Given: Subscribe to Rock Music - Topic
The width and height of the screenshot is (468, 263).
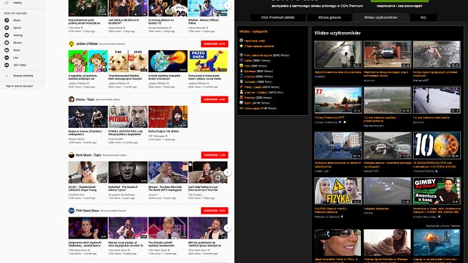Looking at the screenshot, I should (x=214, y=155).
